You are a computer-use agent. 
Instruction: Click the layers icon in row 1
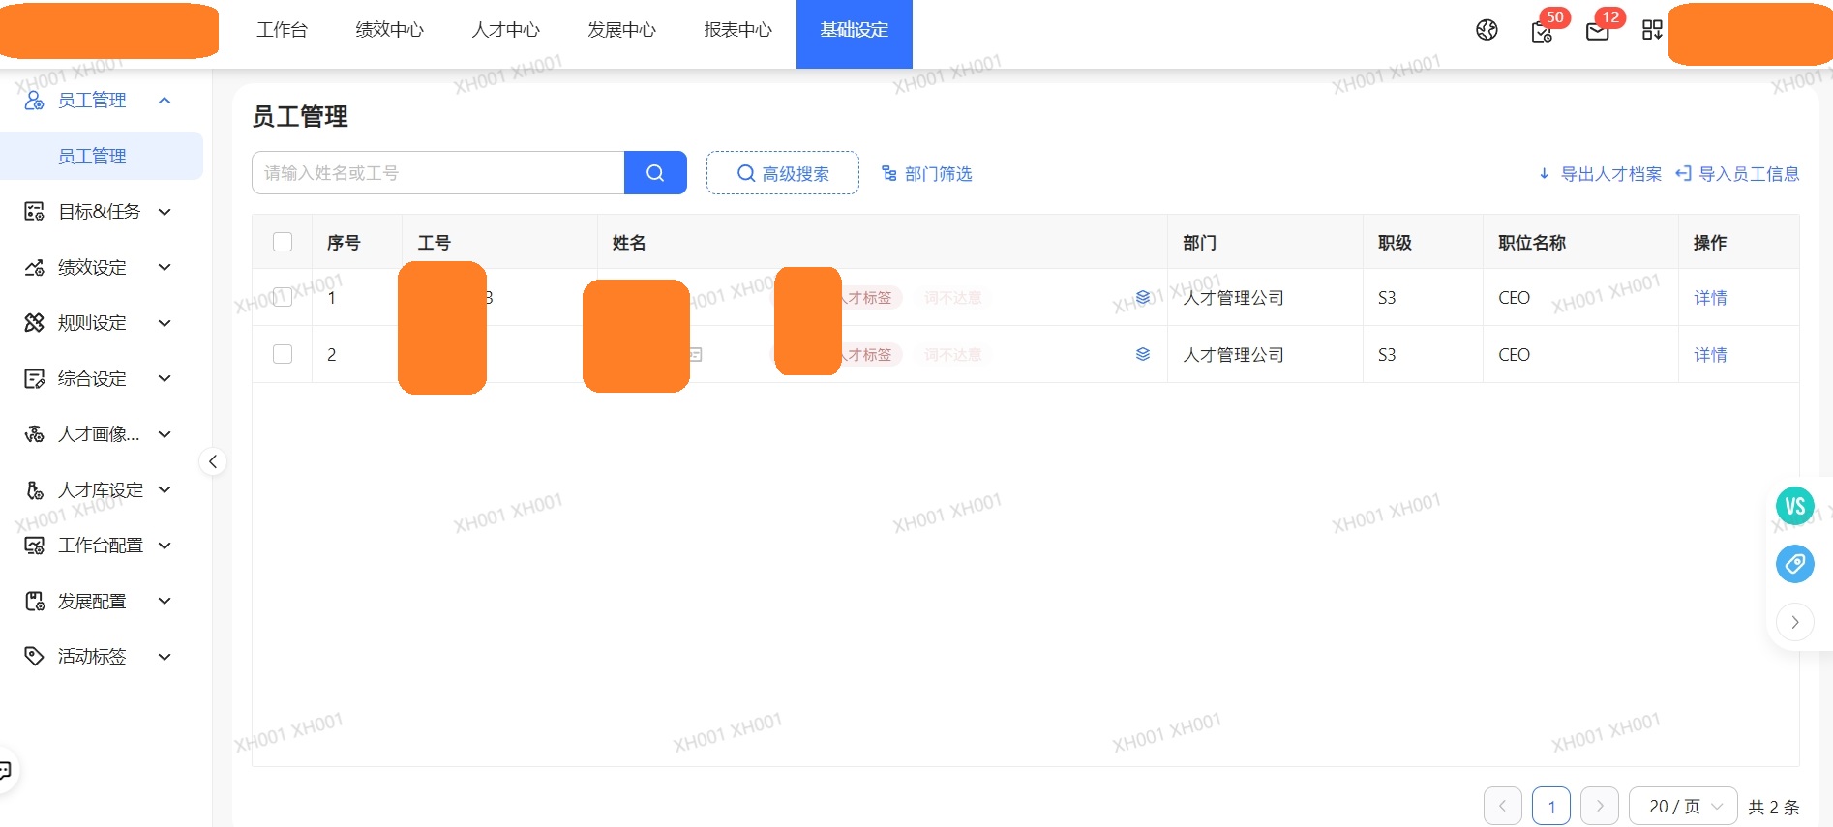coord(1143,297)
